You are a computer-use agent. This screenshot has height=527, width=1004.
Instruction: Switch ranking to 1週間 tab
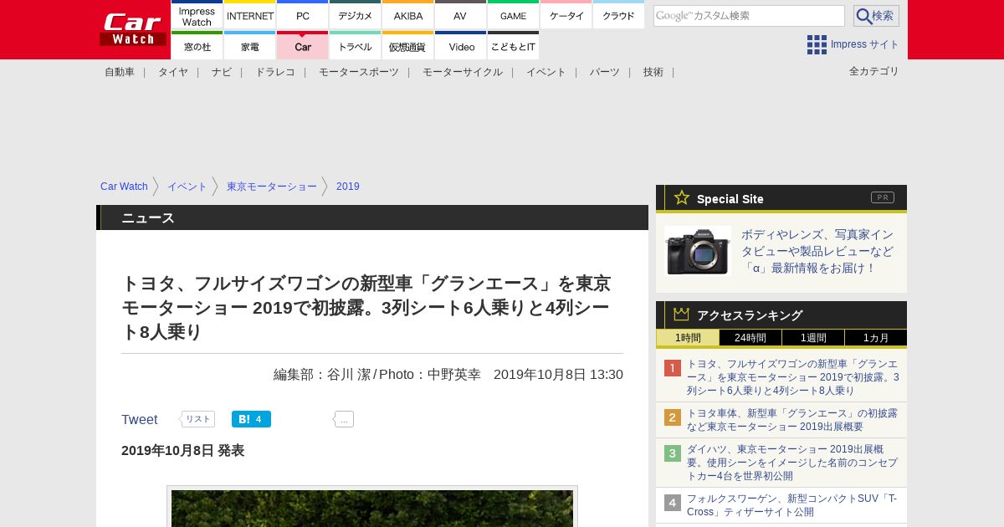point(813,338)
